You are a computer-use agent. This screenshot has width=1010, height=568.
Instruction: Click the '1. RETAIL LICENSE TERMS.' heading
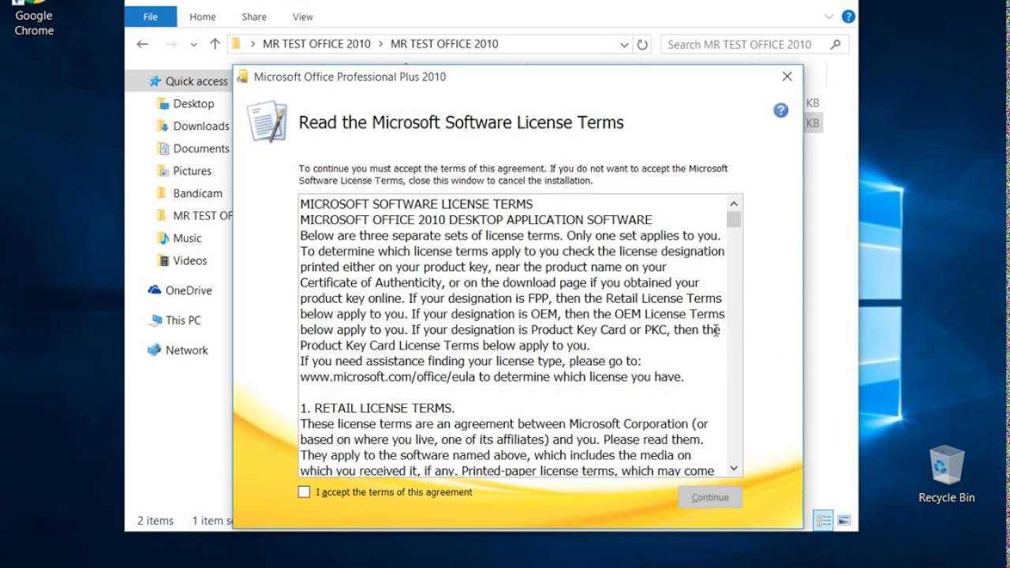(377, 408)
